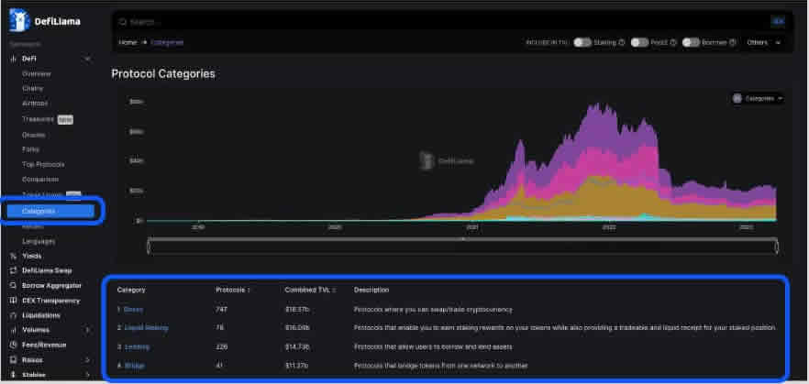Open Top Protocols from the sidebar
Viewport: 809px width, 384px height.
point(41,164)
